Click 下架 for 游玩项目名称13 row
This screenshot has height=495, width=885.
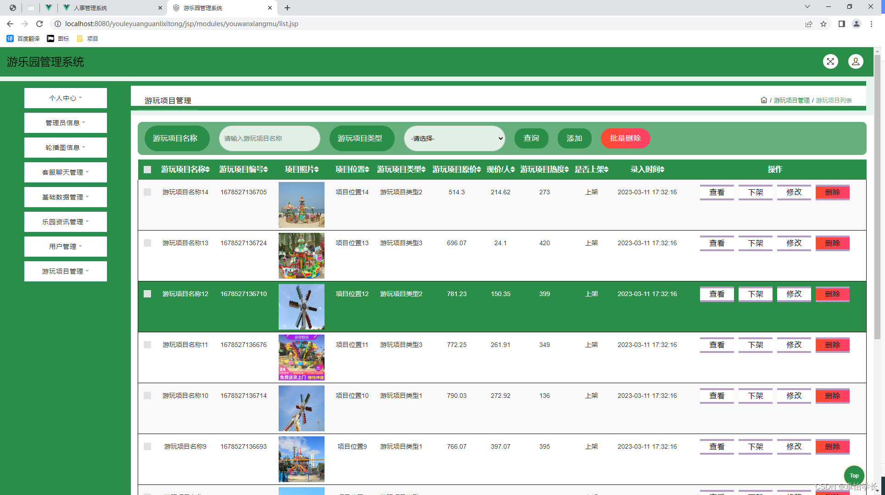(755, 243)
